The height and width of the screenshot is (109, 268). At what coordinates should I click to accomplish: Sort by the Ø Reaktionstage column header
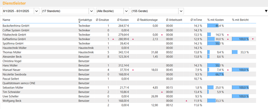(x=147, y=20)
